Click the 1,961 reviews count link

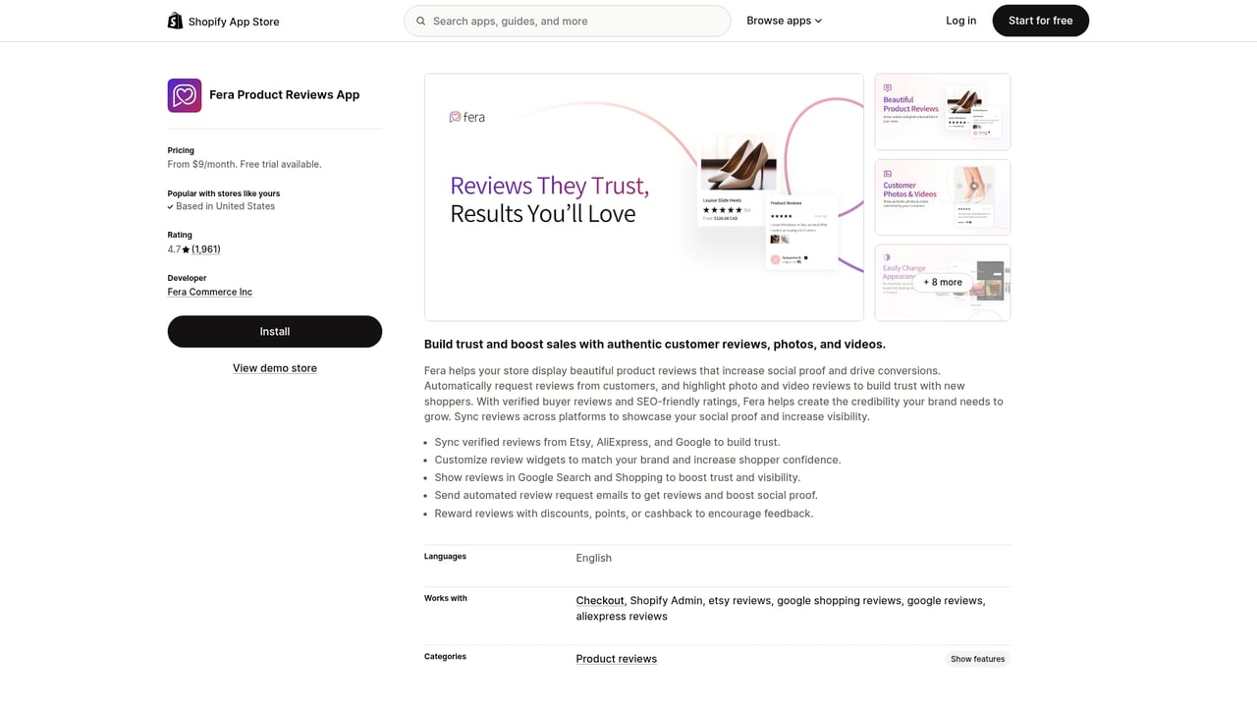(x=206, y=248)
